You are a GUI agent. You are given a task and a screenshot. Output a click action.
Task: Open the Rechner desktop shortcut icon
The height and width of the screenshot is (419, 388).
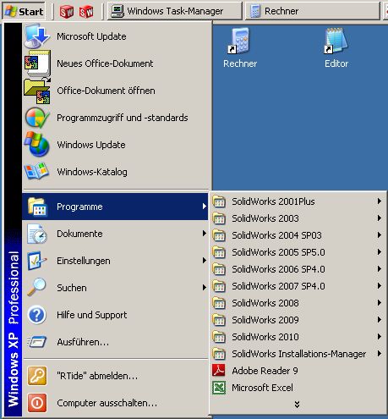239,41
